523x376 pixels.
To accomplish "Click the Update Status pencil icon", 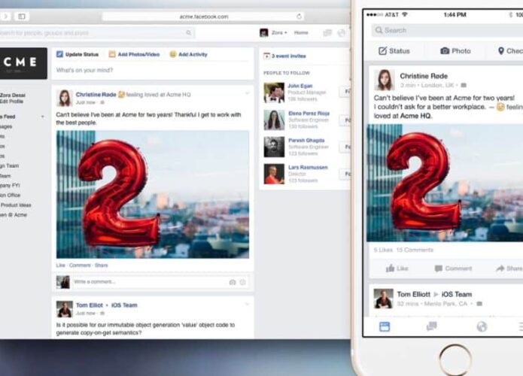I will pyautogui.click(x=59, y=54).
